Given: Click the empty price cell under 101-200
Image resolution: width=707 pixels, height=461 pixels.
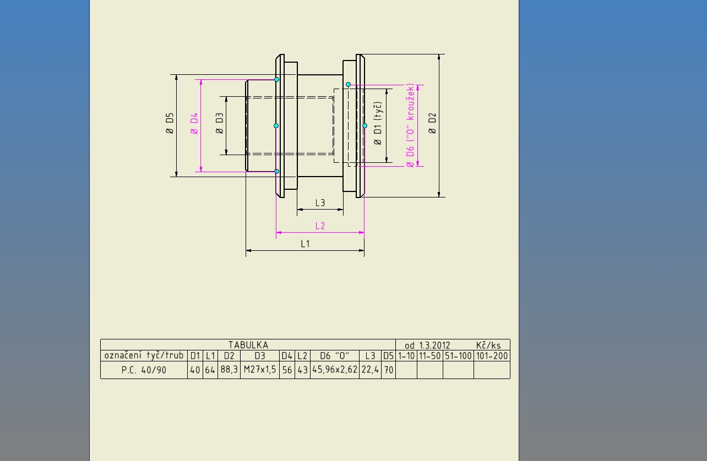Looking at the screenshot, I should point(492,370).
